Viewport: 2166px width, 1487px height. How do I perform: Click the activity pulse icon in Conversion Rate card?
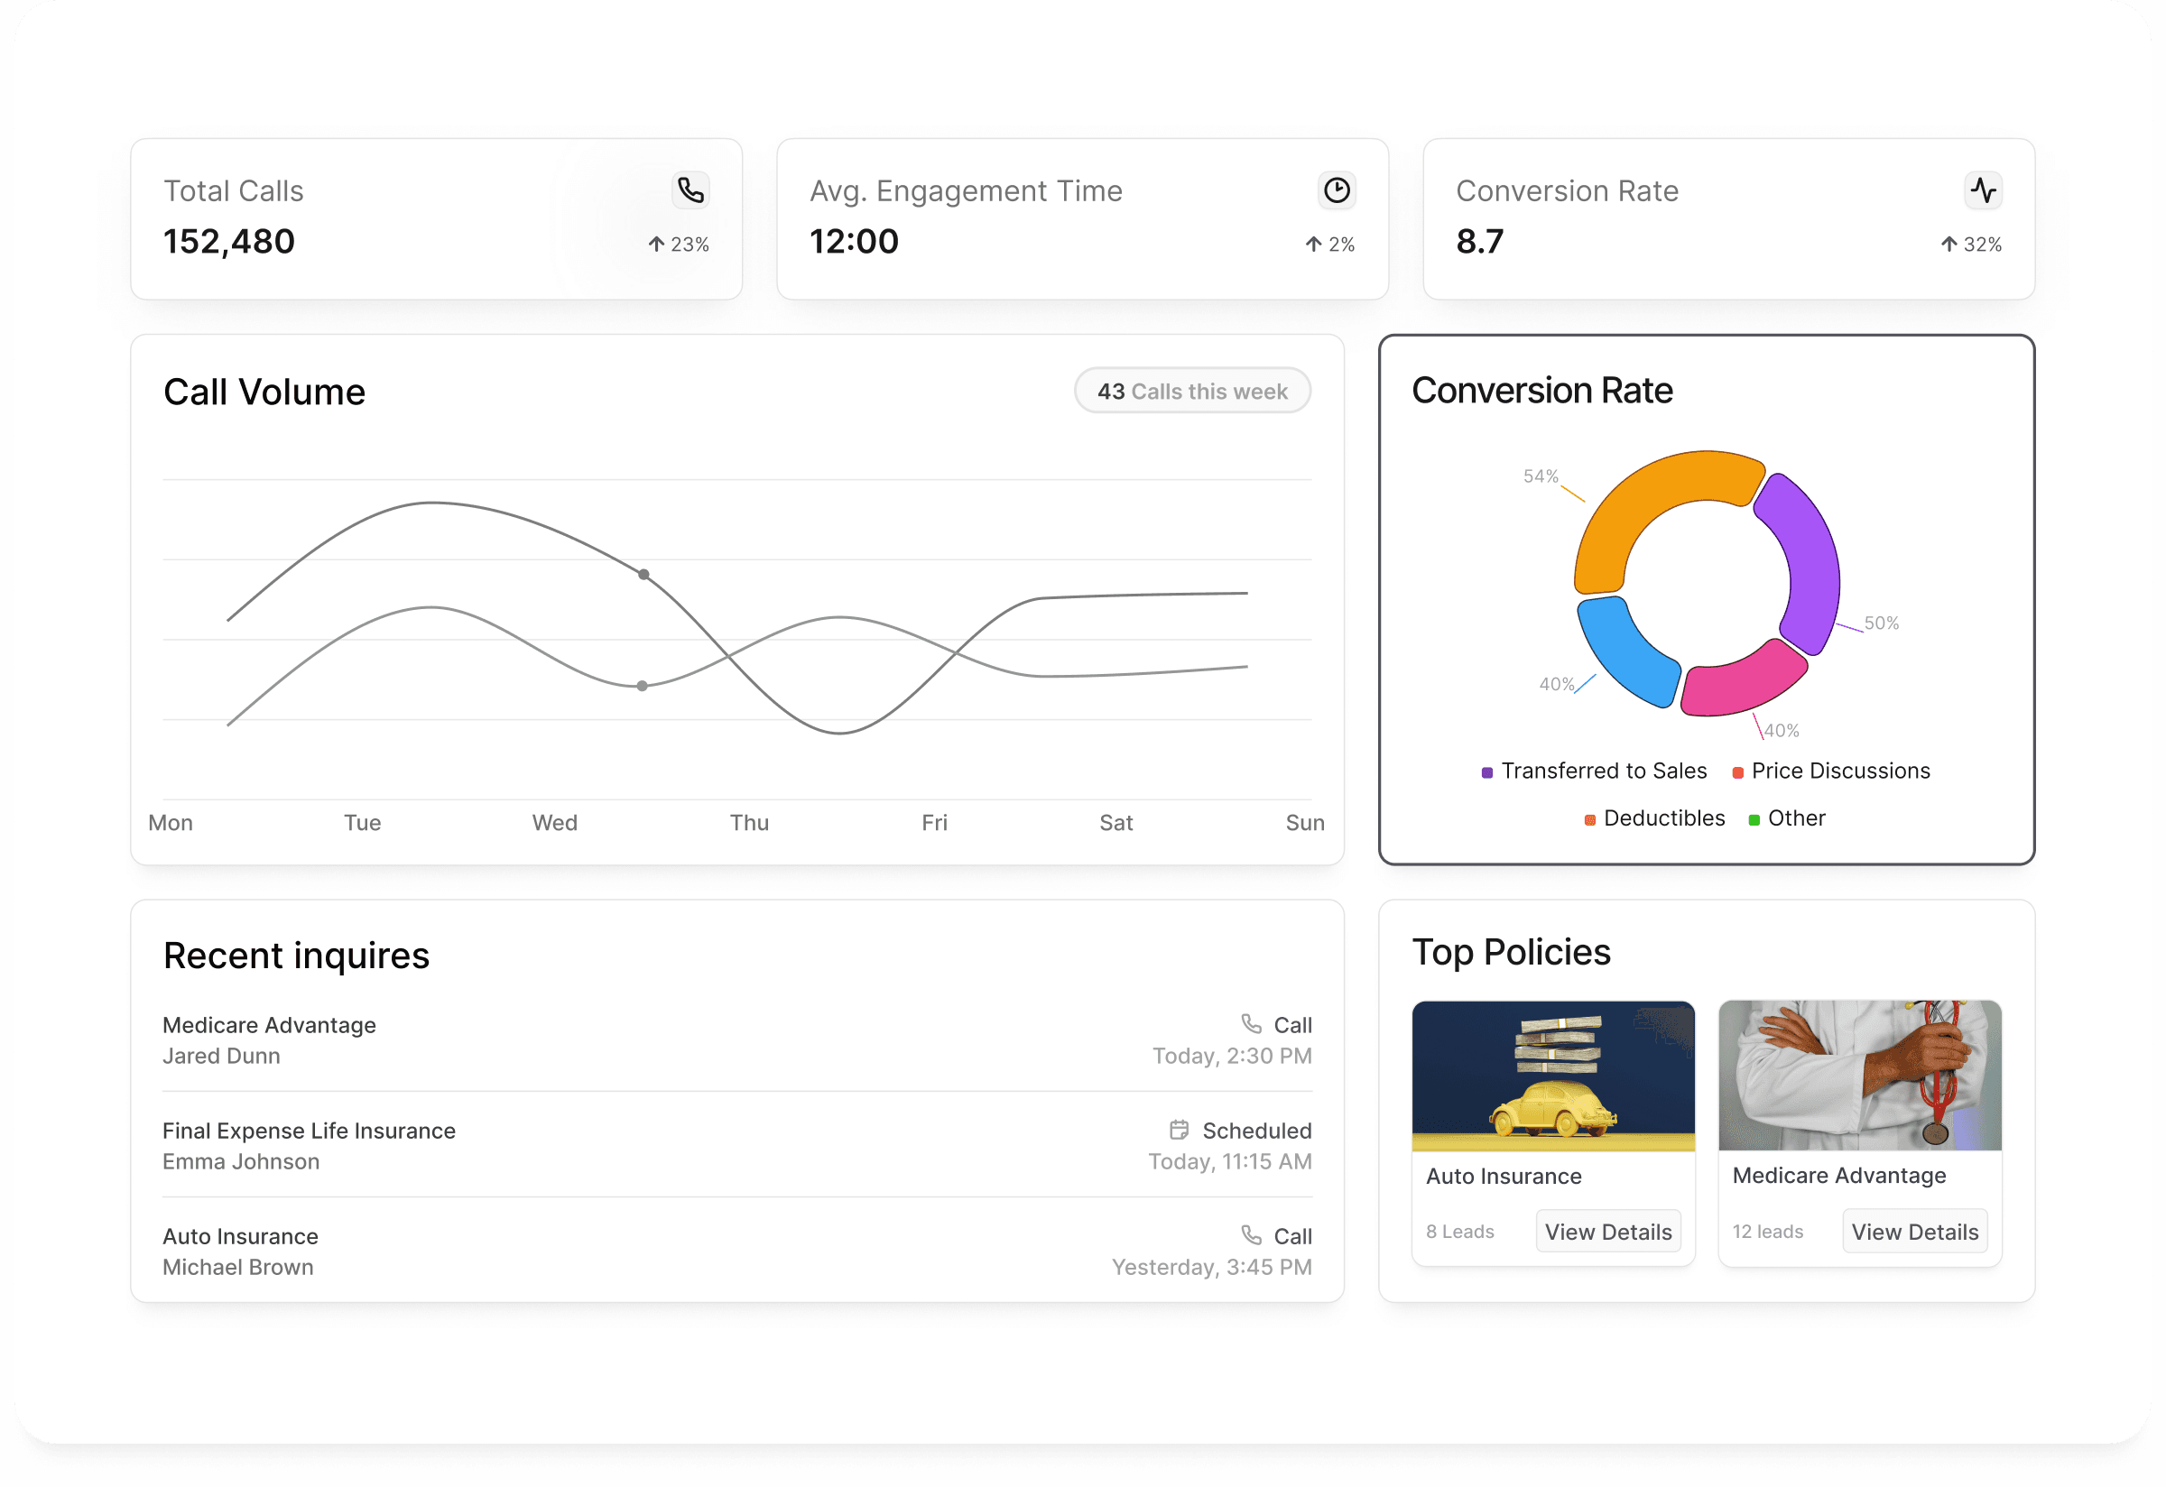(1983, 190)
